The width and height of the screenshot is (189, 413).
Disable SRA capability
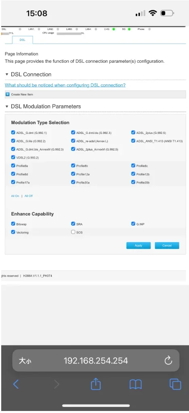73,224
